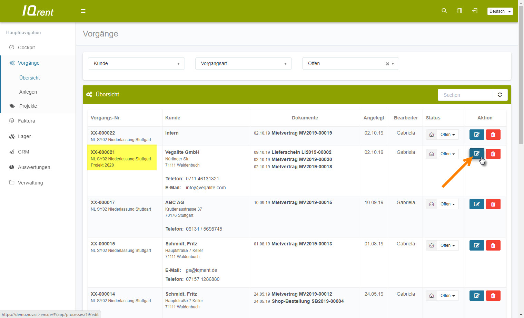Click the hamburger menu icon in header
This screenshot has width=524, height=318.
(83, 11)
